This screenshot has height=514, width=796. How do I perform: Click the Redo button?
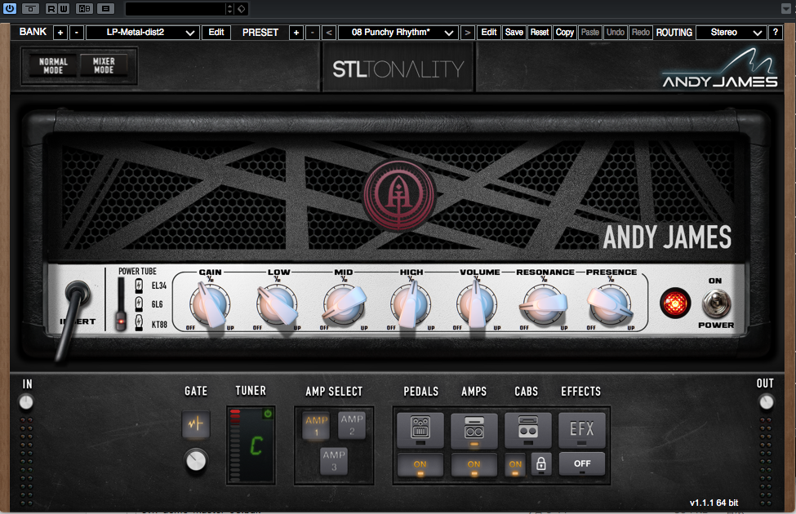pyautogui.click(x=641, y=33)
